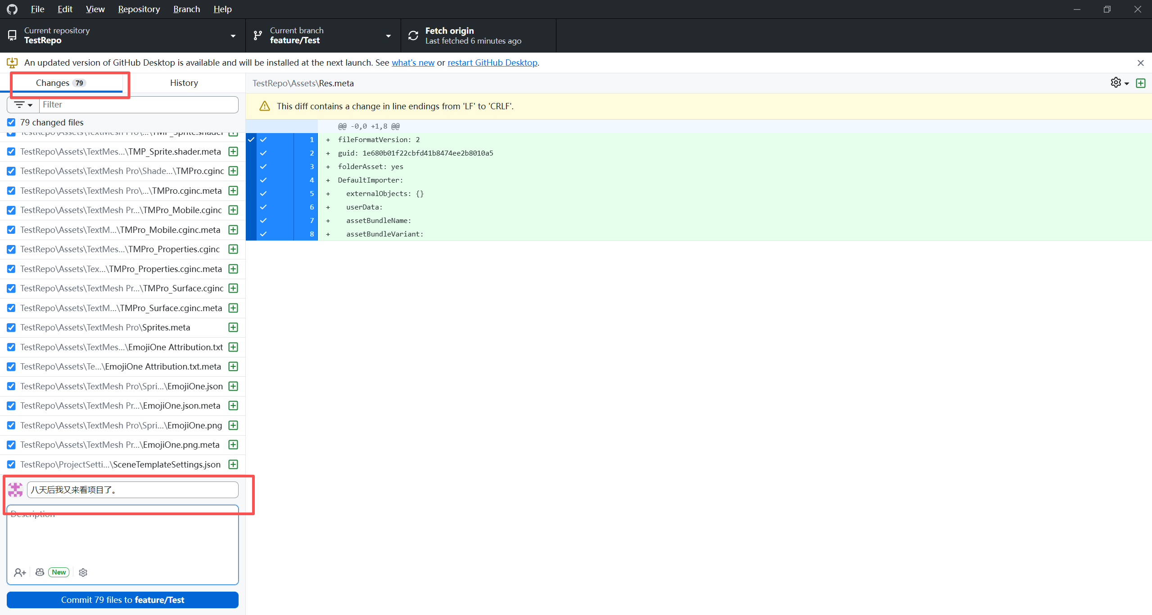Click restart GitHub Desktop link
The image size is (1152, 615).
(492, 62)
